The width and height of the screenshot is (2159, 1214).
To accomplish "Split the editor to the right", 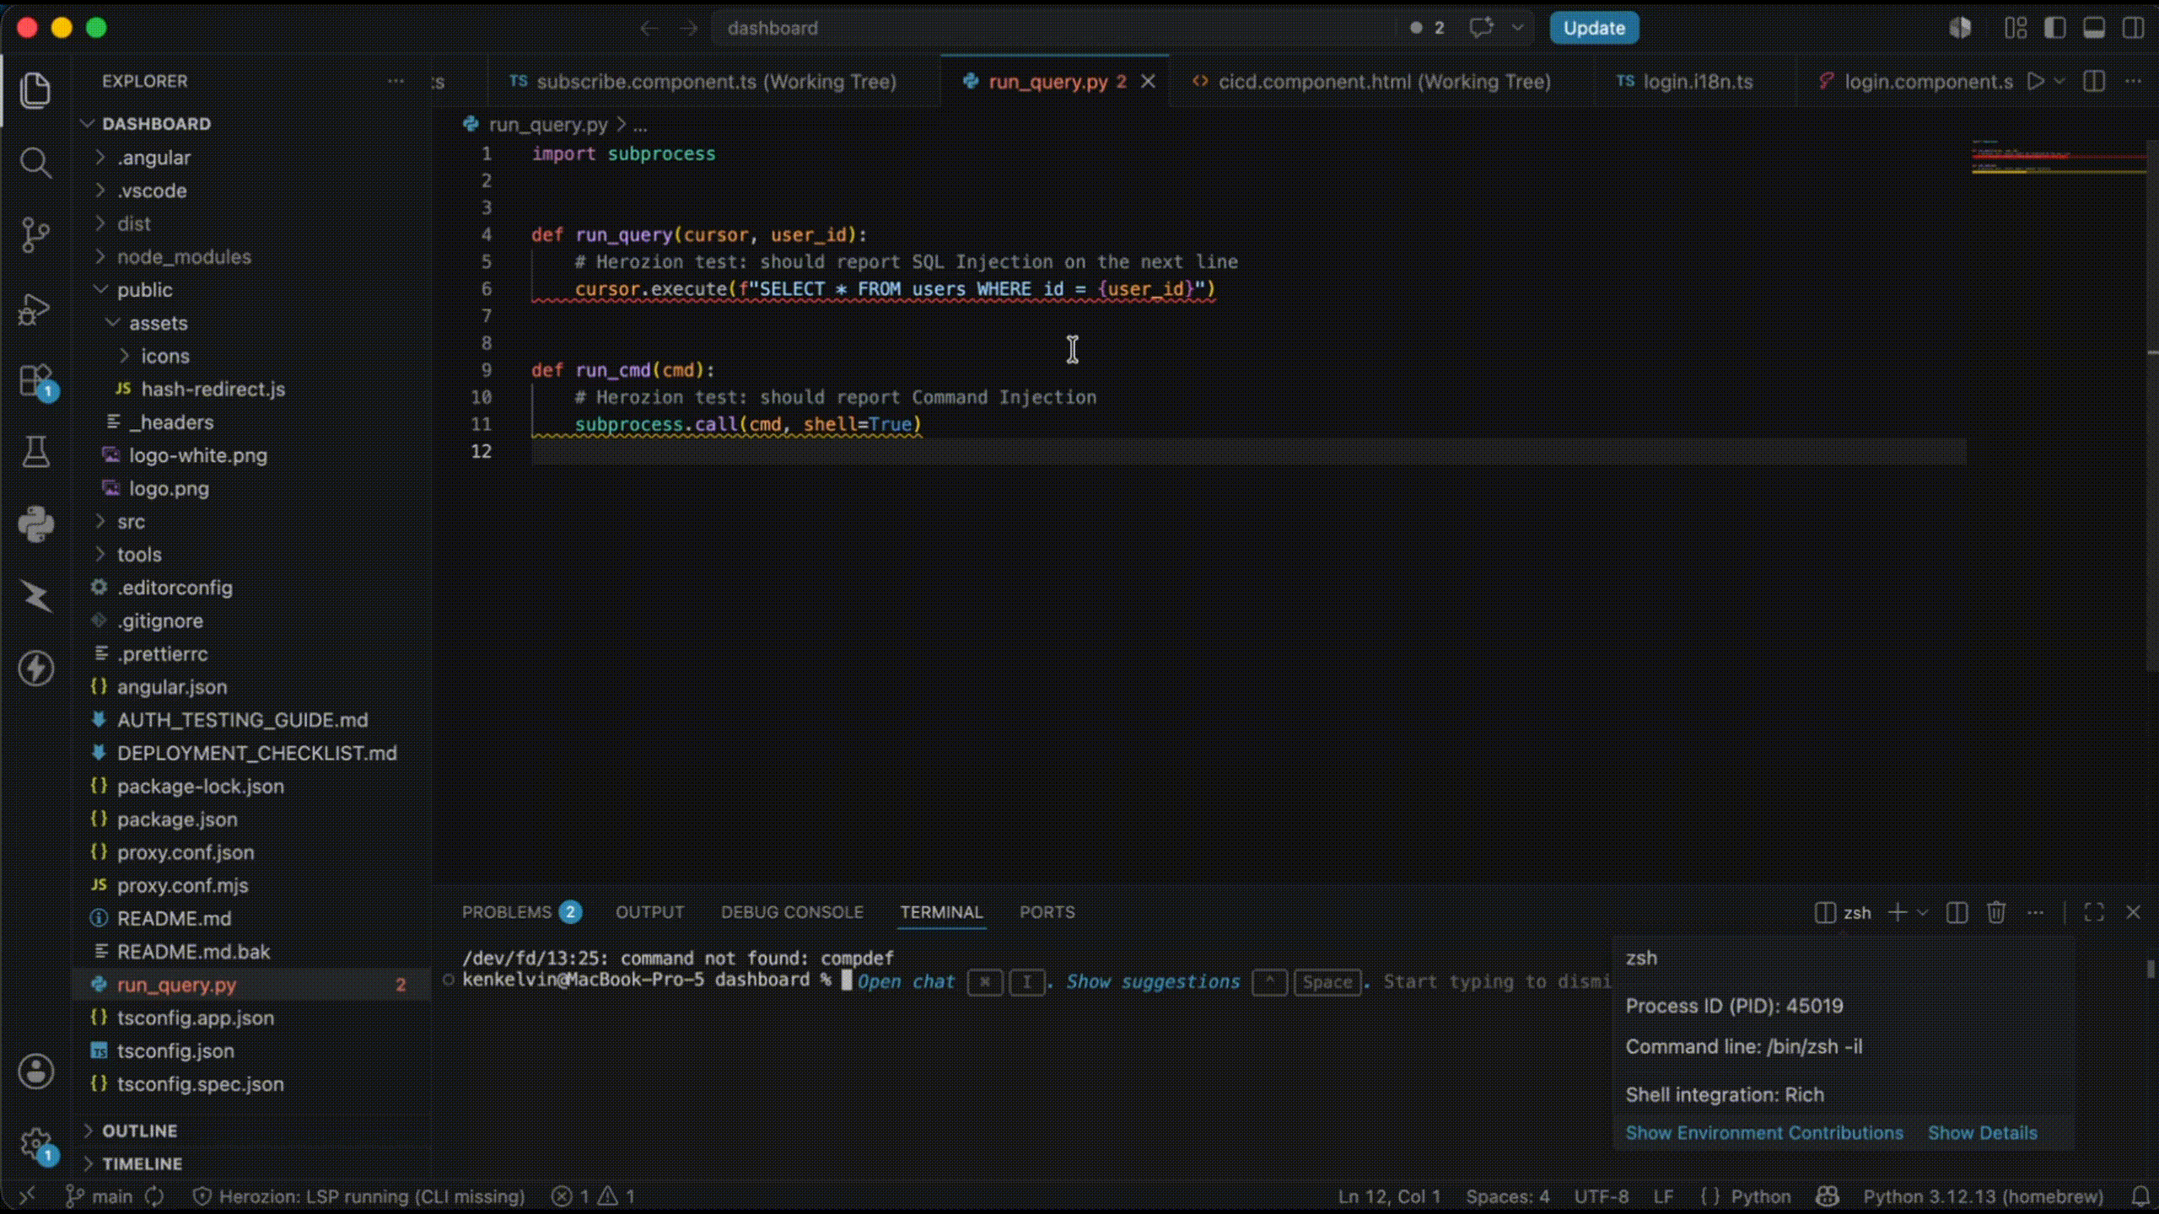I will (2093, 82).
